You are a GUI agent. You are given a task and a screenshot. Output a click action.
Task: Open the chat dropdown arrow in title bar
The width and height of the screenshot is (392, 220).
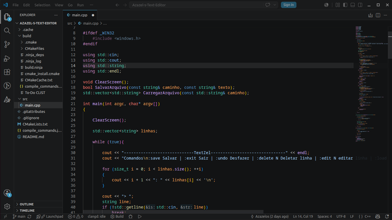click(x=274, y=5)
